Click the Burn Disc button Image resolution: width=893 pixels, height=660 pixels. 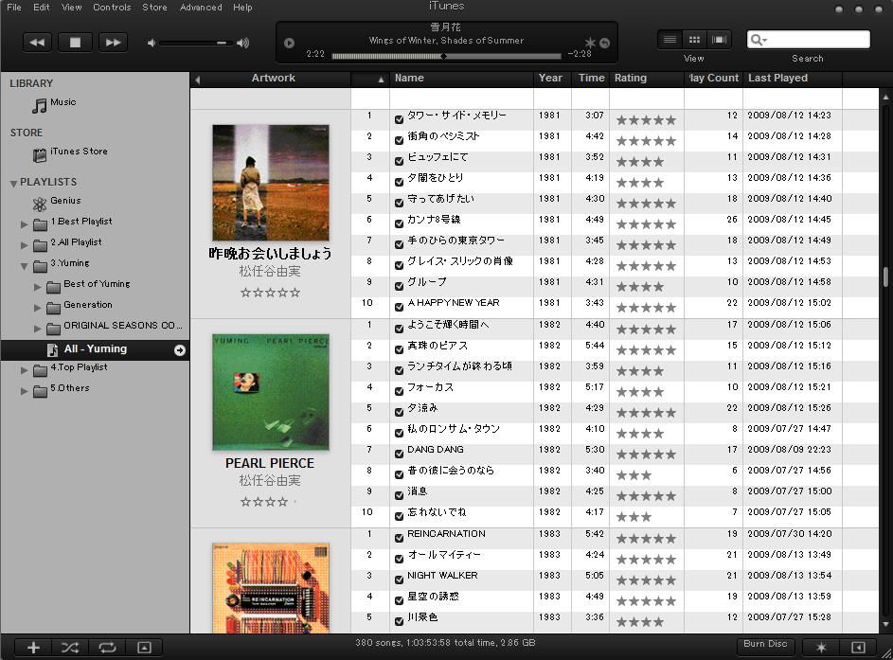(765, 644)
